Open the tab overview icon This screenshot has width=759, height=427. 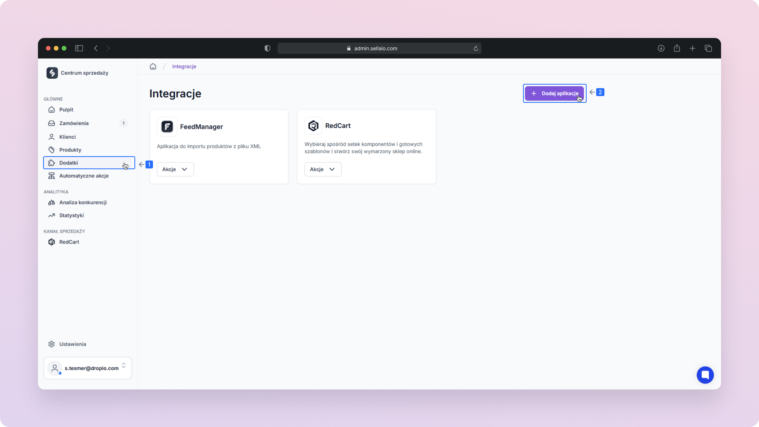[708, 48]
